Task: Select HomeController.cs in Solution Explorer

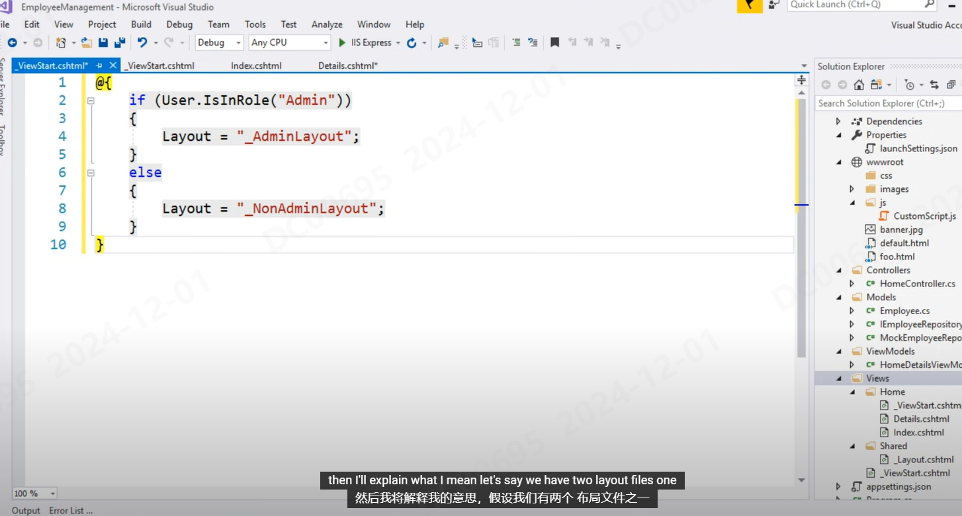Action: (x=917, y=283)
